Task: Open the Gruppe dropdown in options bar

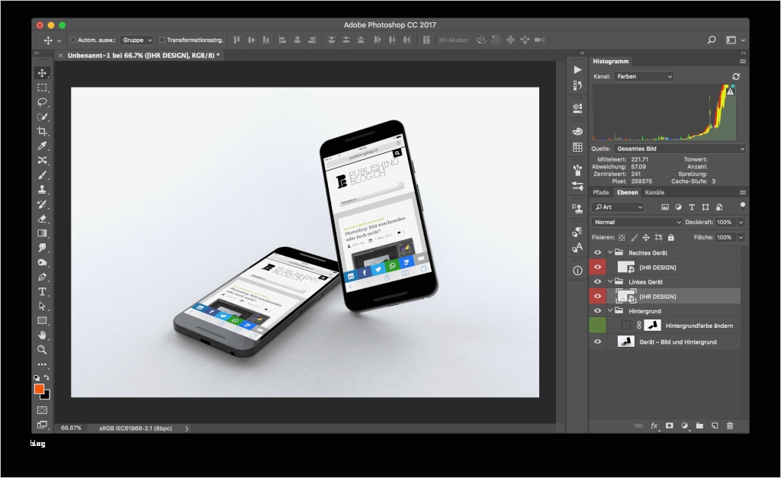Action: (137, 40)
